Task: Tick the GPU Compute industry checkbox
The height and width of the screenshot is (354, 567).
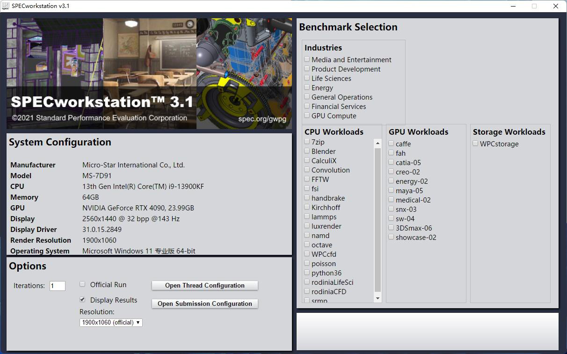Action: (x=307, y=116)
